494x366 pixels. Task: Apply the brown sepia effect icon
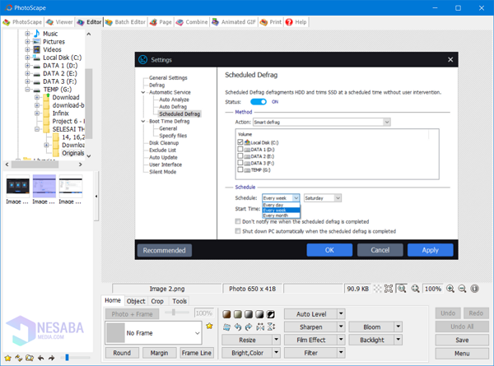(226, 314)
